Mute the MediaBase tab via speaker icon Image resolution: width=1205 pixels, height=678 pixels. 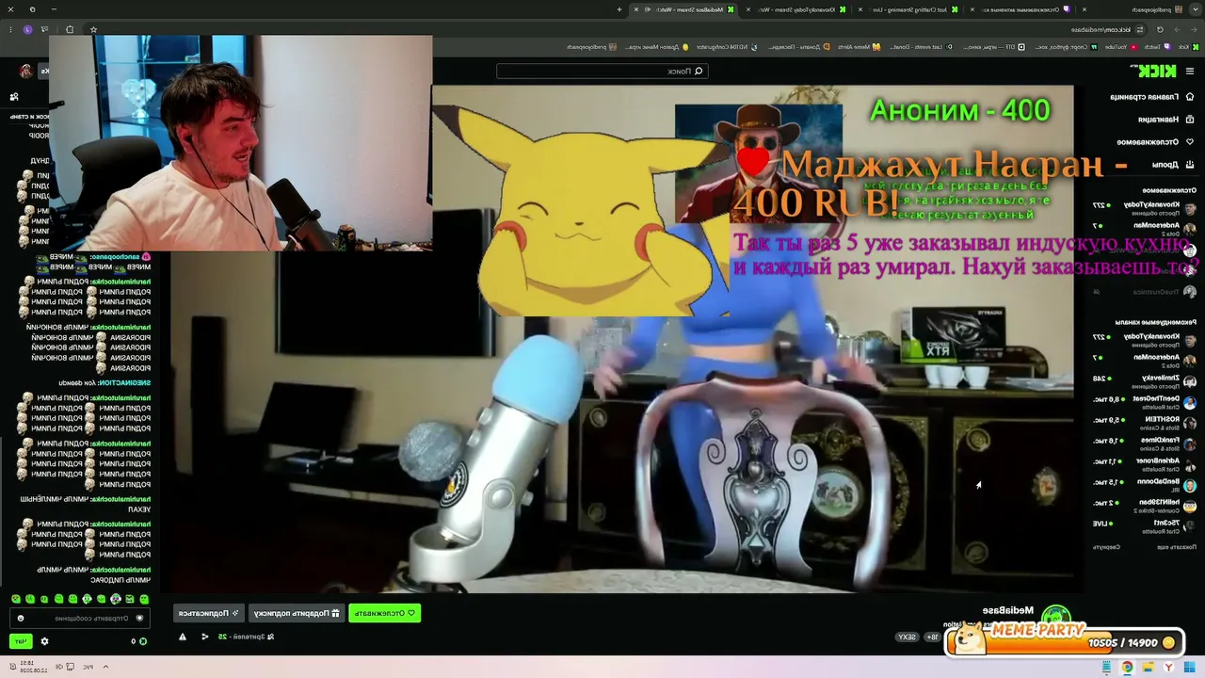pyautogui.click(x=650, y=9)
